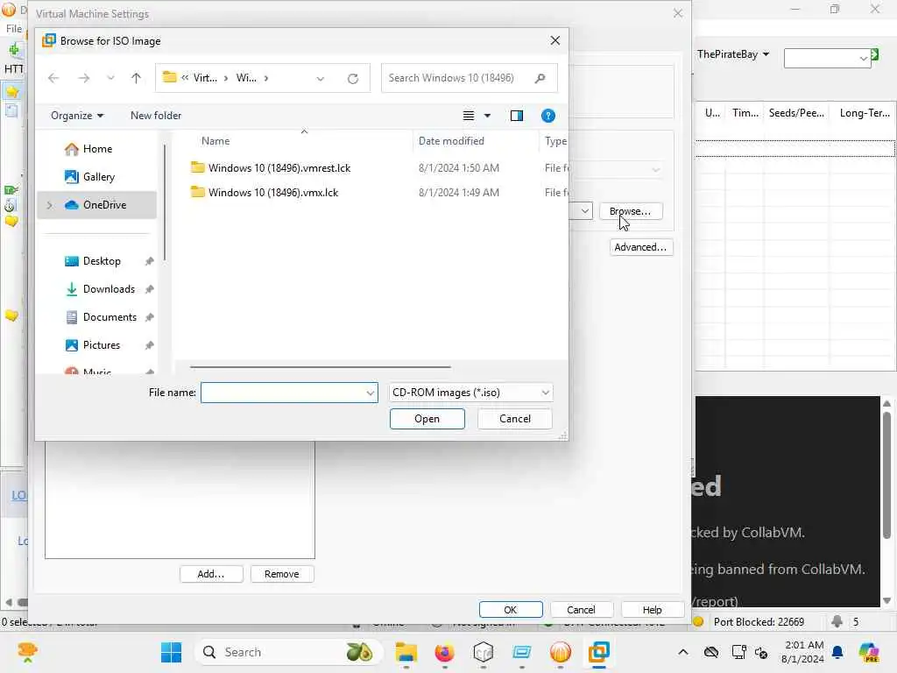Open Firefox from taskbar
Viewport: 897px width, 673px height.
coord(444,652)
